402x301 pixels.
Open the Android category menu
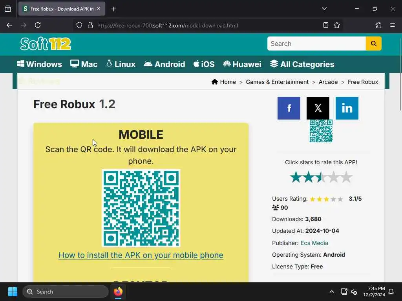point(164,64)
